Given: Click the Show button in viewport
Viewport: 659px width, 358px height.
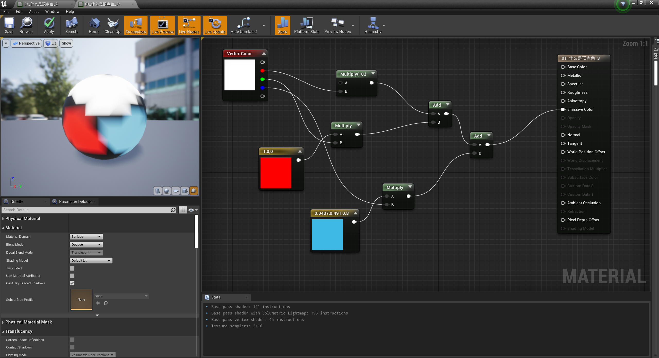Looking at the screenshot, I should (x=66, y=43).
